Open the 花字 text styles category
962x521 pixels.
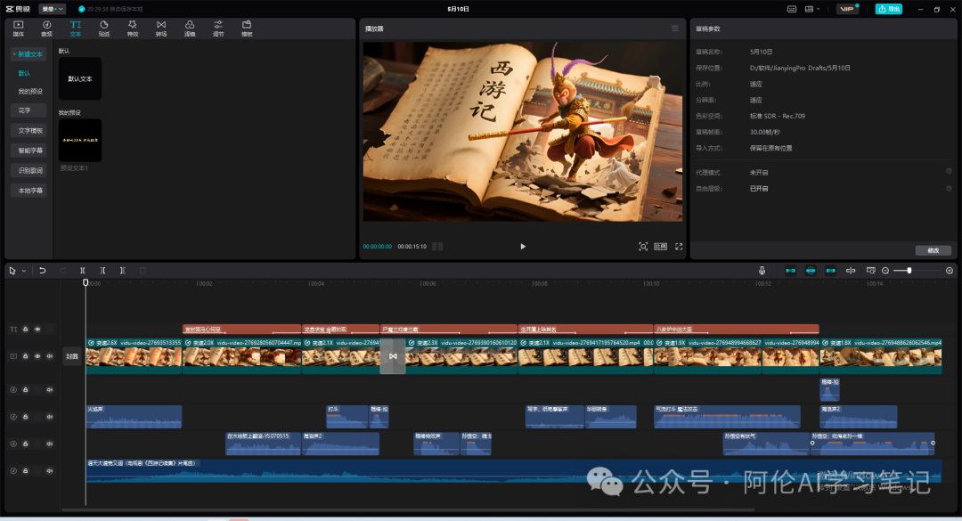[29, 110]
